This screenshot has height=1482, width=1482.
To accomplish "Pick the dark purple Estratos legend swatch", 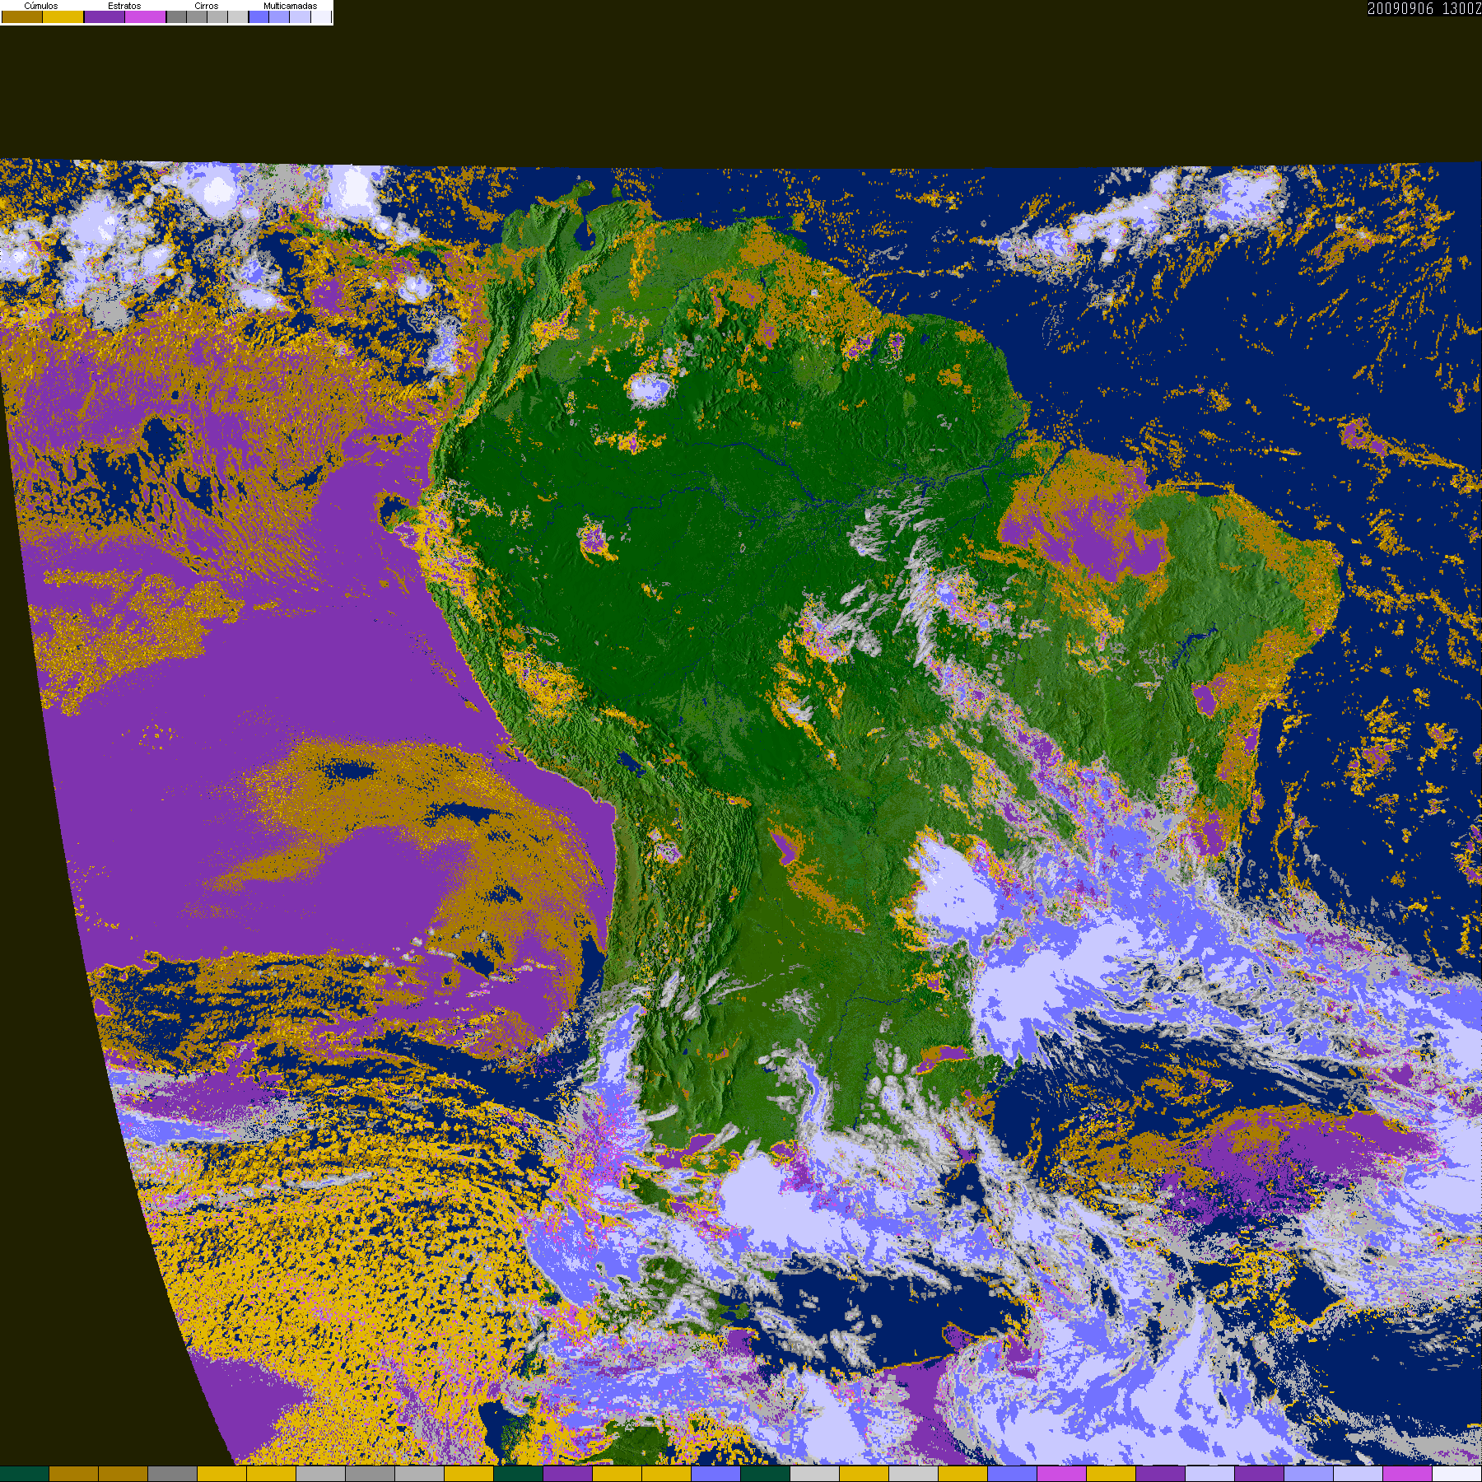I will [x=105, y=17].
